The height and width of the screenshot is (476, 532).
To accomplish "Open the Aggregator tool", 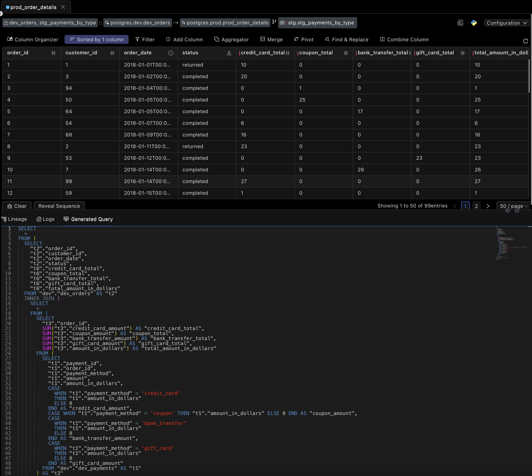I will click(231, 39).
